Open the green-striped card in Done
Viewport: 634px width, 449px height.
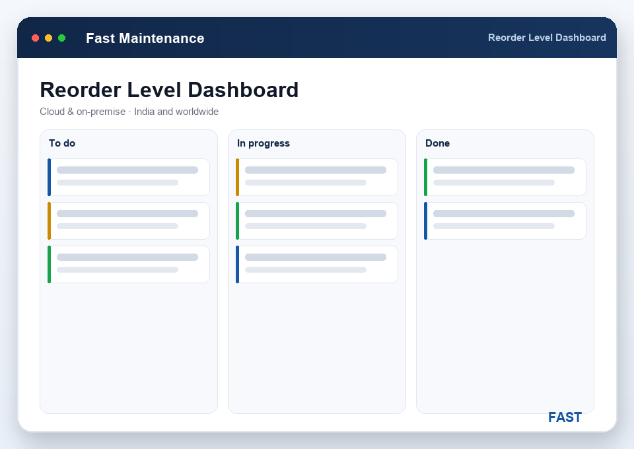[505, 178]
